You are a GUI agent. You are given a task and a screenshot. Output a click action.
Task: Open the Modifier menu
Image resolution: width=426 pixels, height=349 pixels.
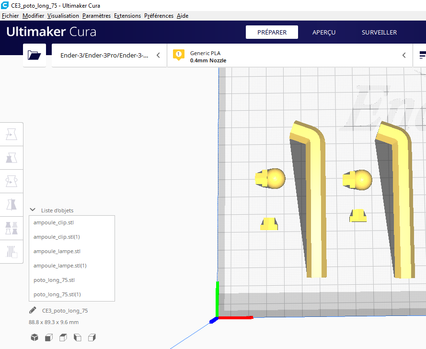pos(33,16)
